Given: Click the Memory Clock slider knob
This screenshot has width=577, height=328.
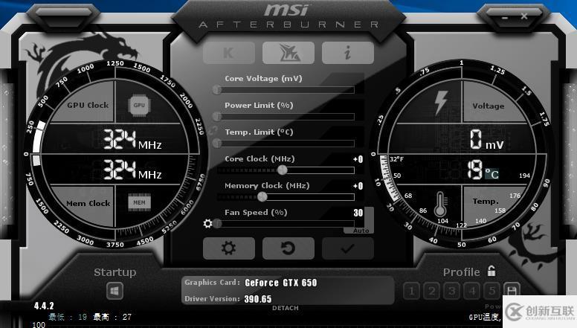Looking at the screenshot, I should coord(262,196).
